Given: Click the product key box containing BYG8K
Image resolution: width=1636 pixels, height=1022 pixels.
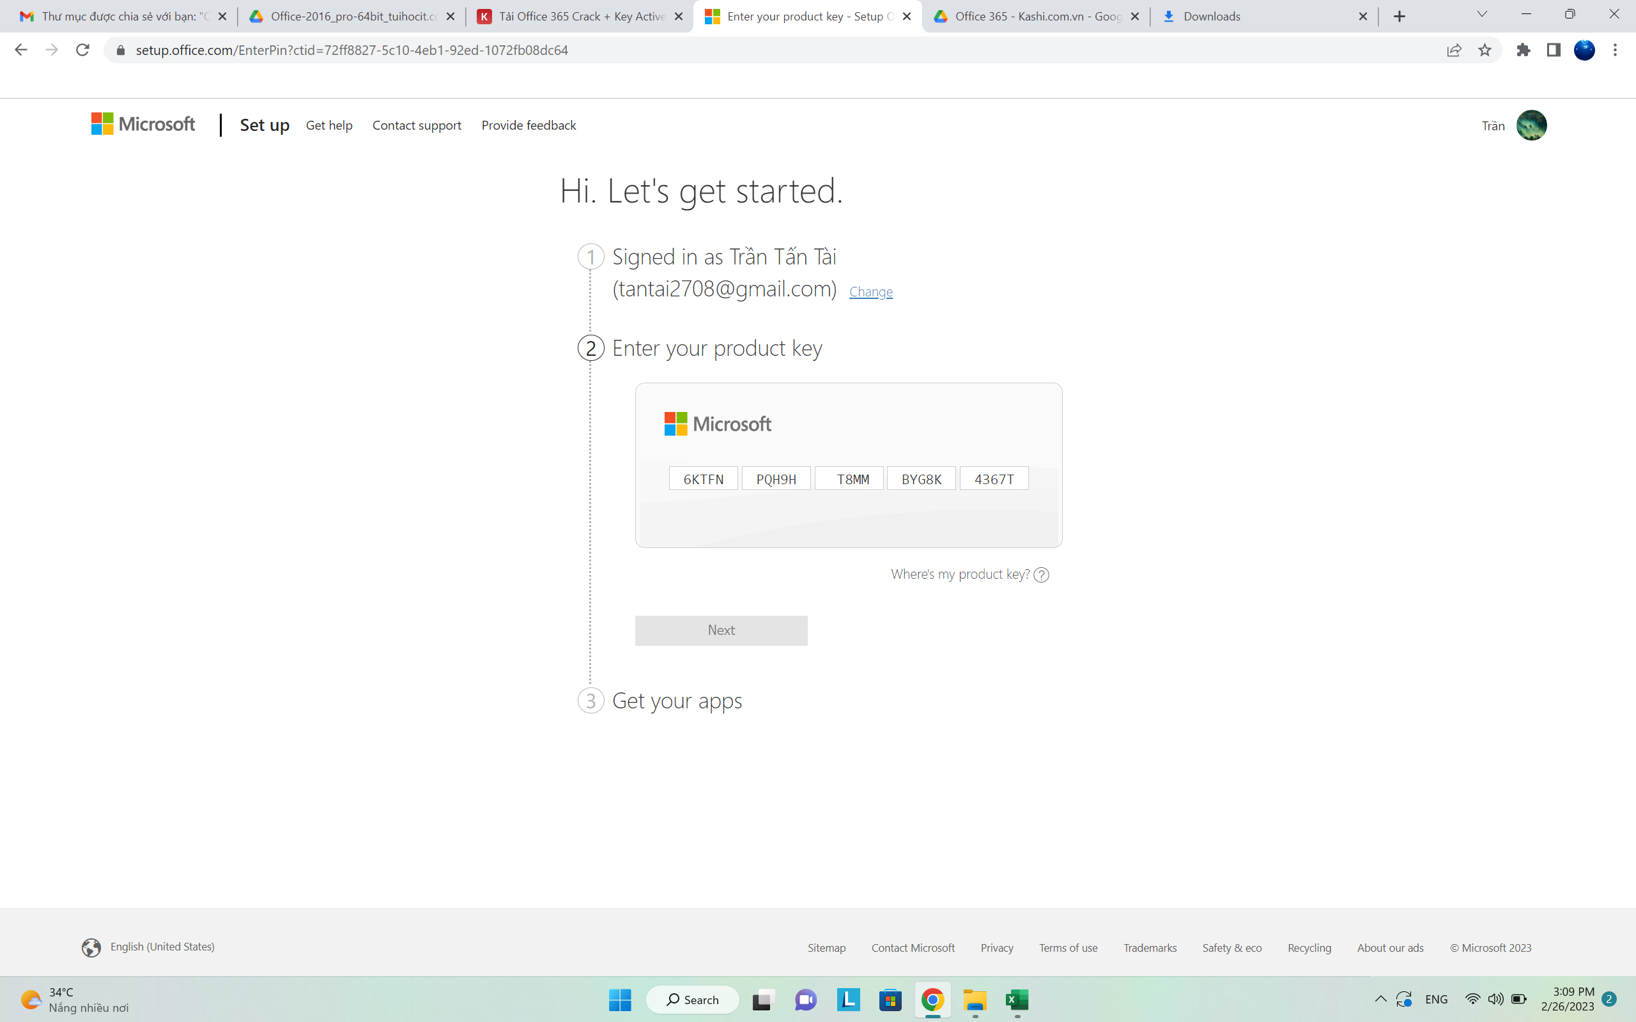Looking at the screenshot, I should point(922,478).
